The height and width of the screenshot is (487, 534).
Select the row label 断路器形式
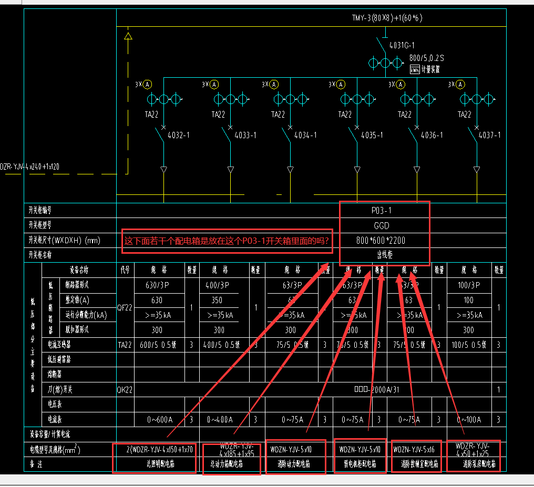77,285
